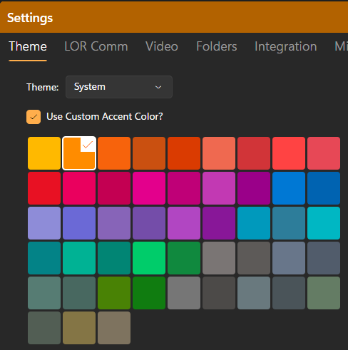Choose the salmon coral accent swatch
The height and width of the screenshot is (350, 348).
coord(219,153)
